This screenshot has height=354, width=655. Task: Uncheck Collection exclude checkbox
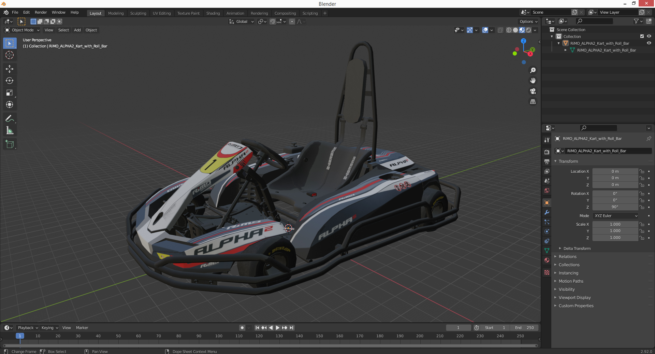[x=642, y=36]
